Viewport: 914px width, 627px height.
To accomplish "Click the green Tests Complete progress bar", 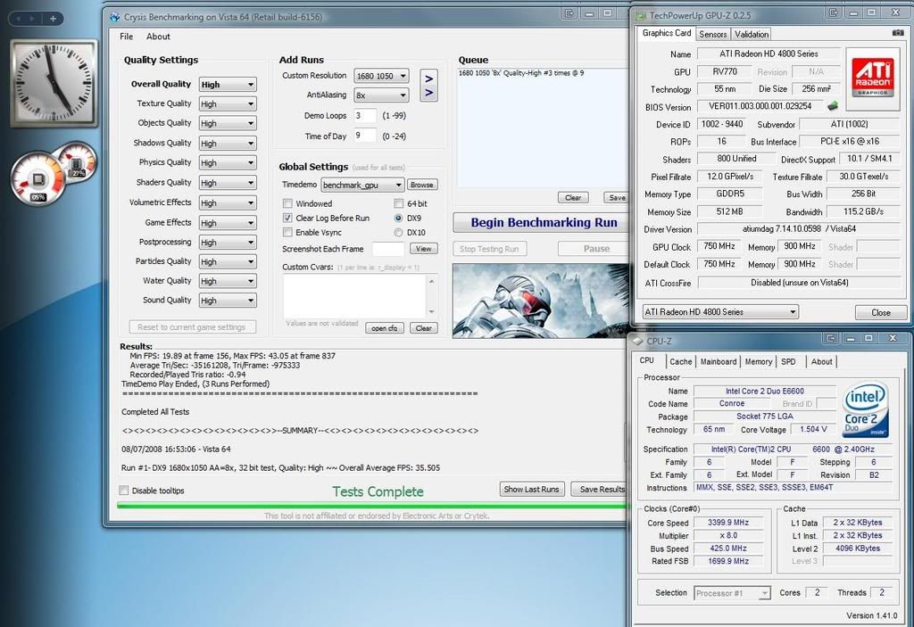I will coord(357,504).
